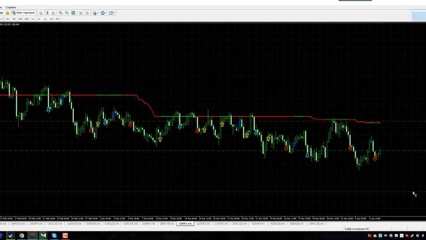Open Skype from the taskbar
The image size is (426, 240).
coord(54,235)
